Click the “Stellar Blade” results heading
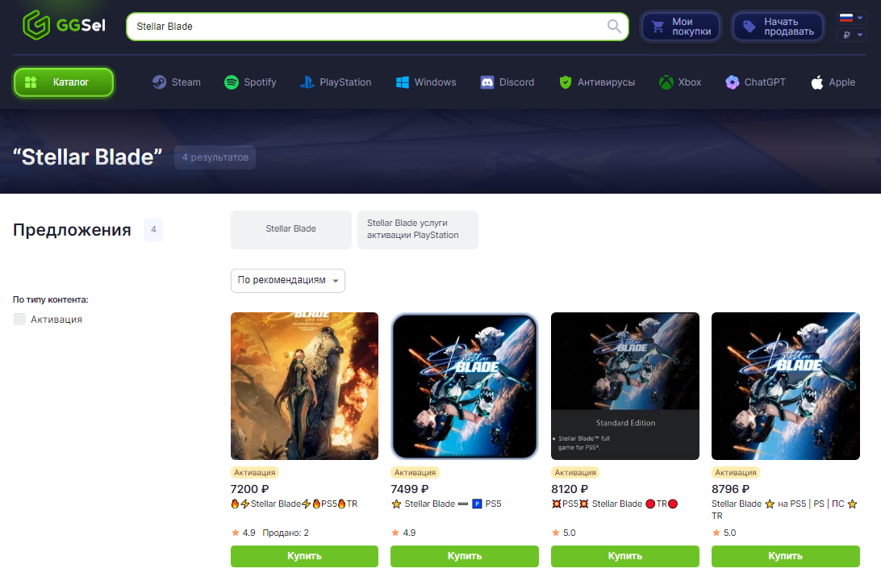The width and height of the screenshot is (881, 577). [88, 157]
